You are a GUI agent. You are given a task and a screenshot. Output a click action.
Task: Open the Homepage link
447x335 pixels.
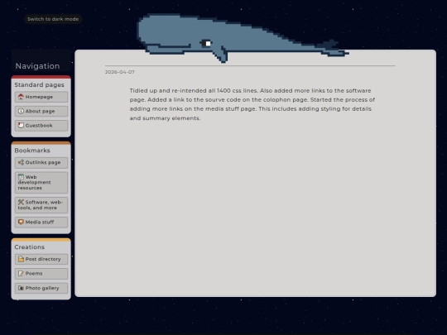(41, 97)
